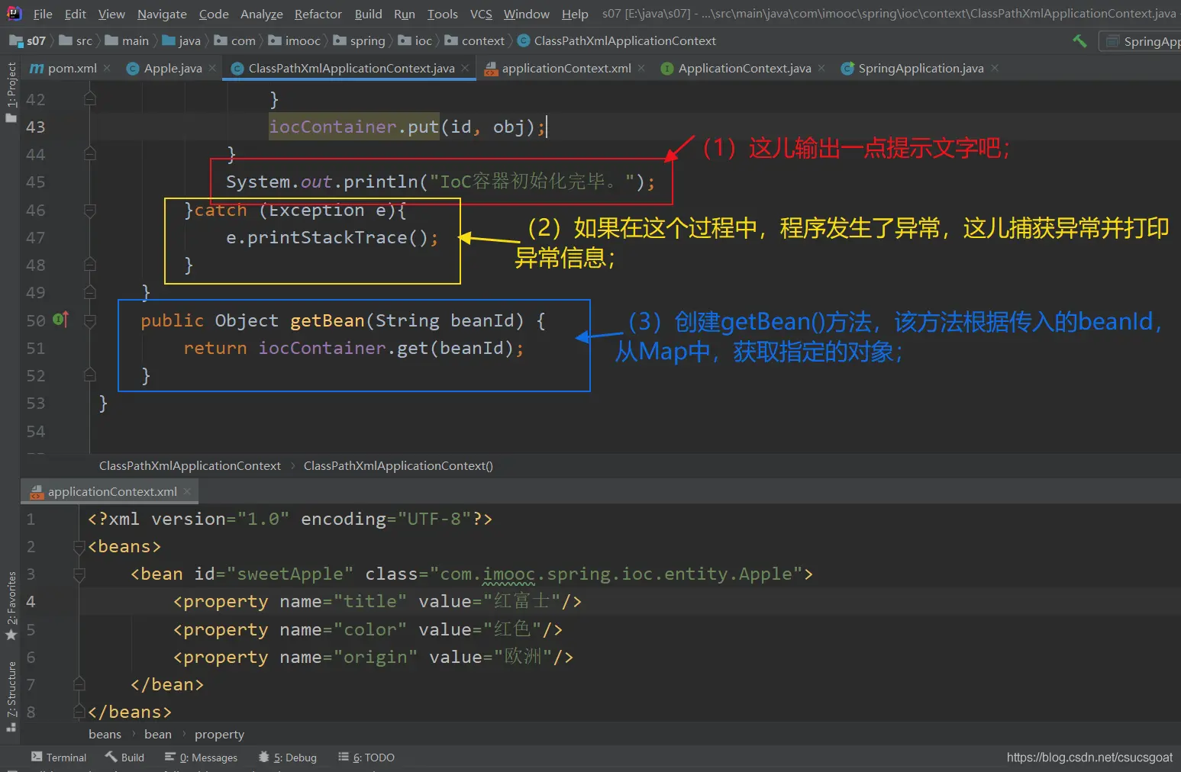The width and height of the screenshot is (1181, 772).
Task: Switch to the SpringApplication.java tab
Action: point(920,69)
